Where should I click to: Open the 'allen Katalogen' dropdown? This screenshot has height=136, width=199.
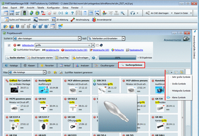pyautogui.click(x=79, y=38)
